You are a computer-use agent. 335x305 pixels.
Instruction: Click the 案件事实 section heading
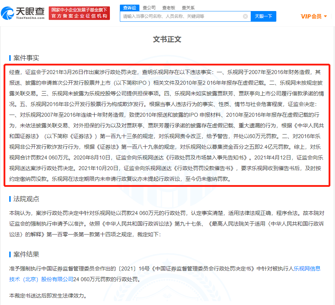(26, 58)
